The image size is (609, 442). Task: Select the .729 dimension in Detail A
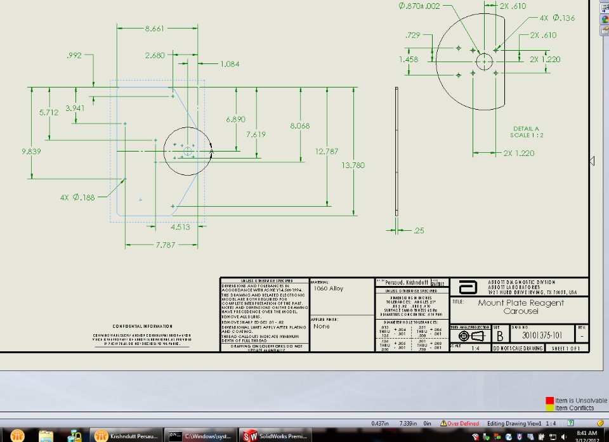(412, 35)
